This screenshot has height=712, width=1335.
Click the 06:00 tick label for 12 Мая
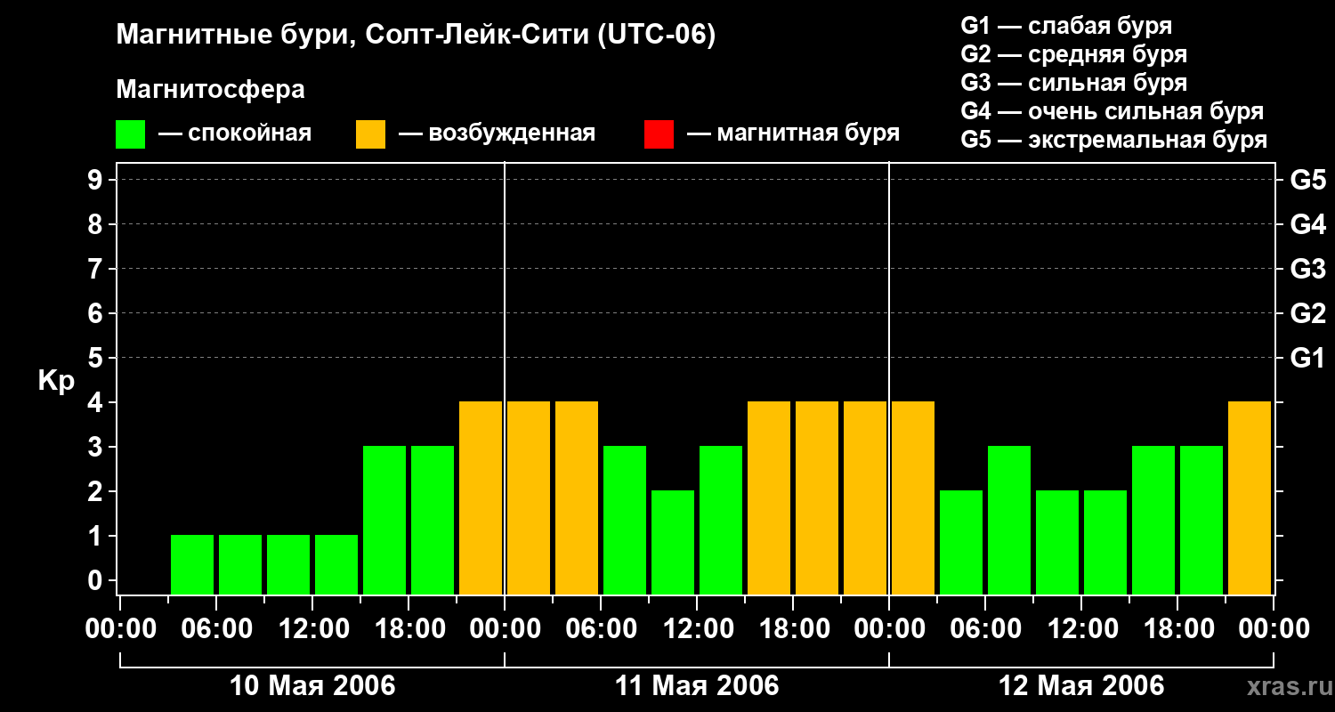tap(985, 629)
